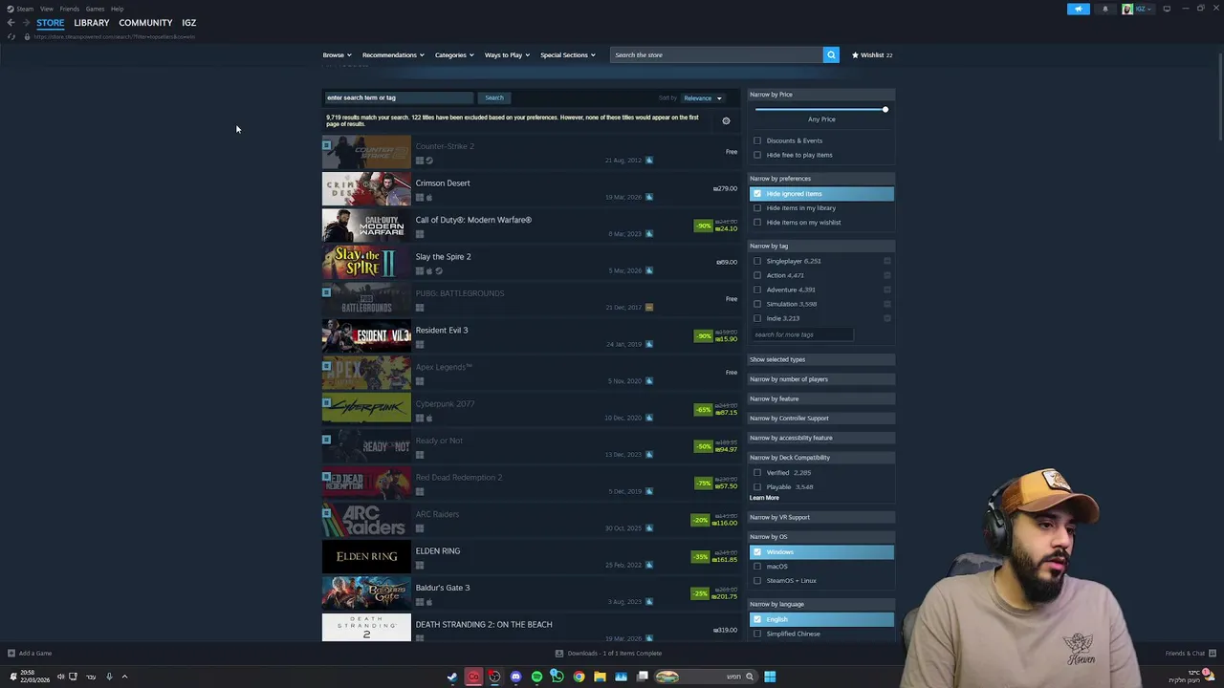Click the Wishlist star icon
Viewport: 1224px width, 688px height.
click(856, 54)
